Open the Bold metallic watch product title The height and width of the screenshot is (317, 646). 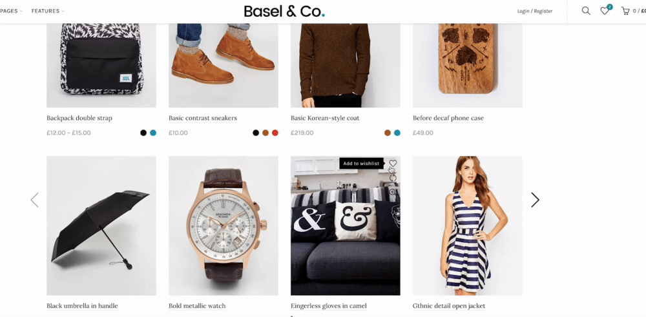coord(197,306)
